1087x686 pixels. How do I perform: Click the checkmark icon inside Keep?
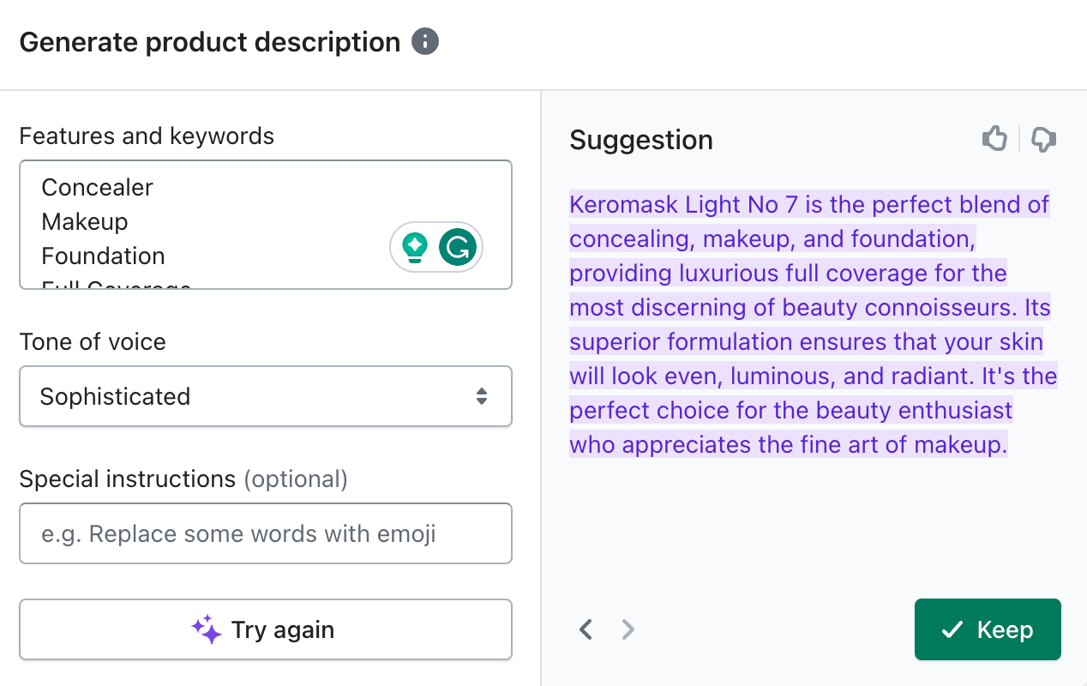pos(952,629)
